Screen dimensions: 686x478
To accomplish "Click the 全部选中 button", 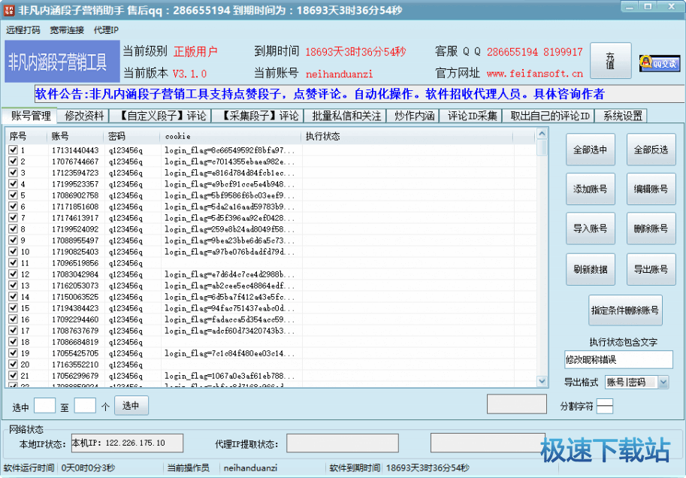I will click(590, 150).
